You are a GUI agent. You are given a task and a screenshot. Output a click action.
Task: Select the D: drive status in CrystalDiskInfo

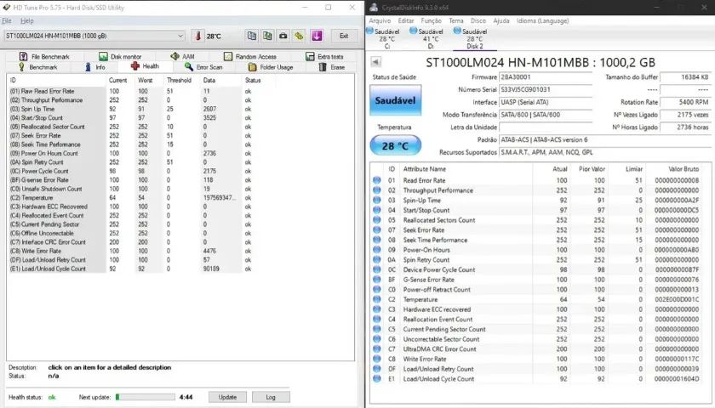[x=427, y=38]
